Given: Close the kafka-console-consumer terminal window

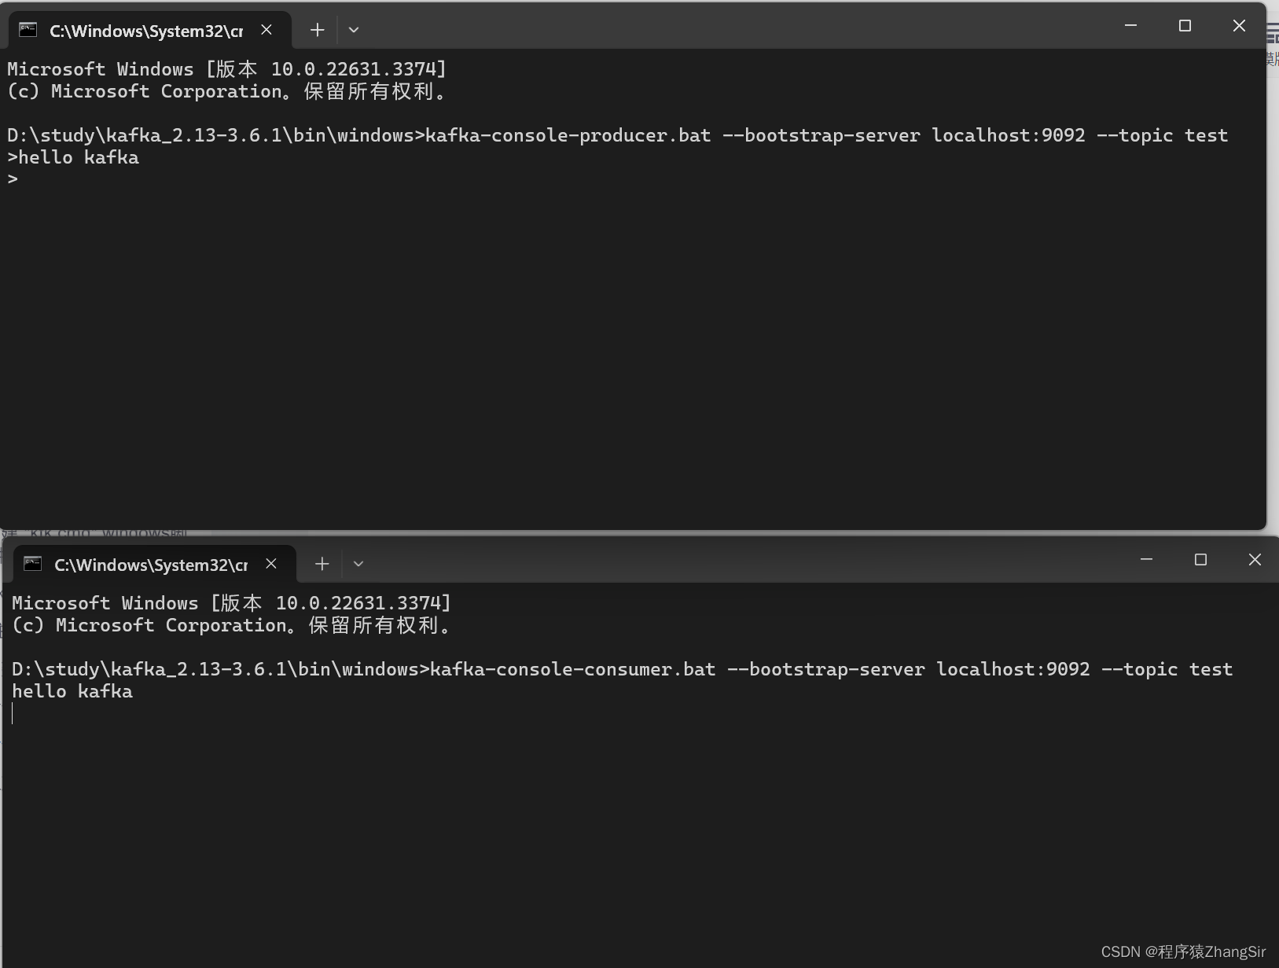Looking at the screenshot, I should [x=1255, y=560].
